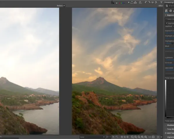174x139 pixels.
Task: Adjust the Exposure compensation slider
Action: [169, 33]
